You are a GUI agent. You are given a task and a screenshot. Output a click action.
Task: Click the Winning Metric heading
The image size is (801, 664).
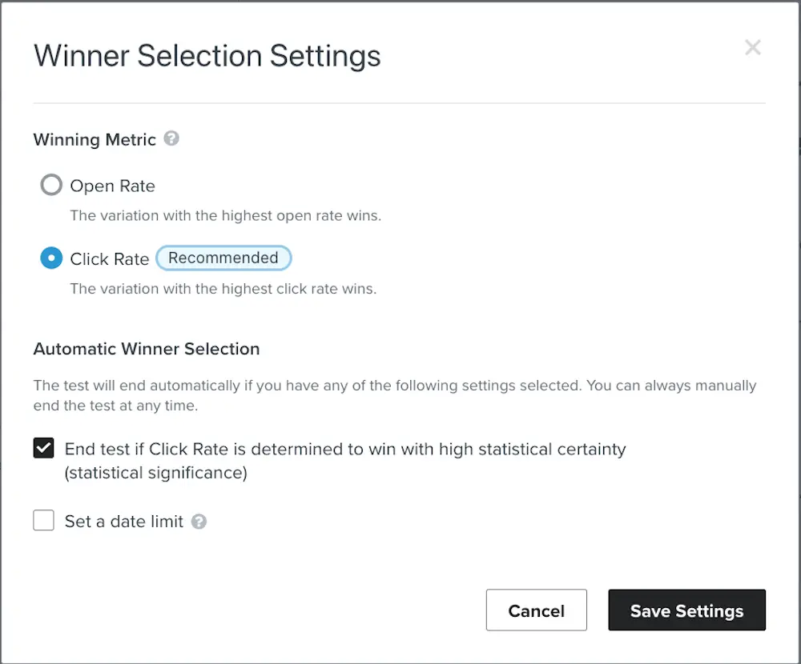95,140
